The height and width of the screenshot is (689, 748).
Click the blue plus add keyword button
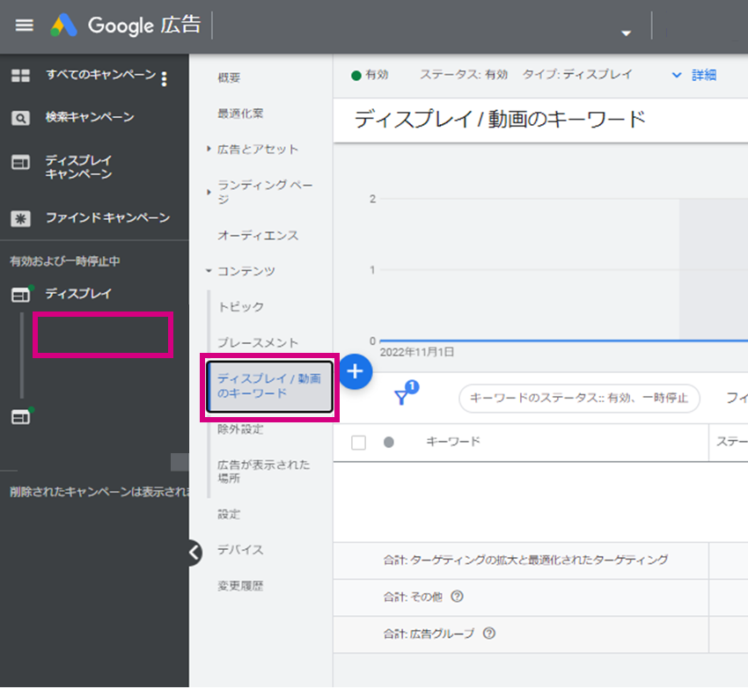coord(356,371)
